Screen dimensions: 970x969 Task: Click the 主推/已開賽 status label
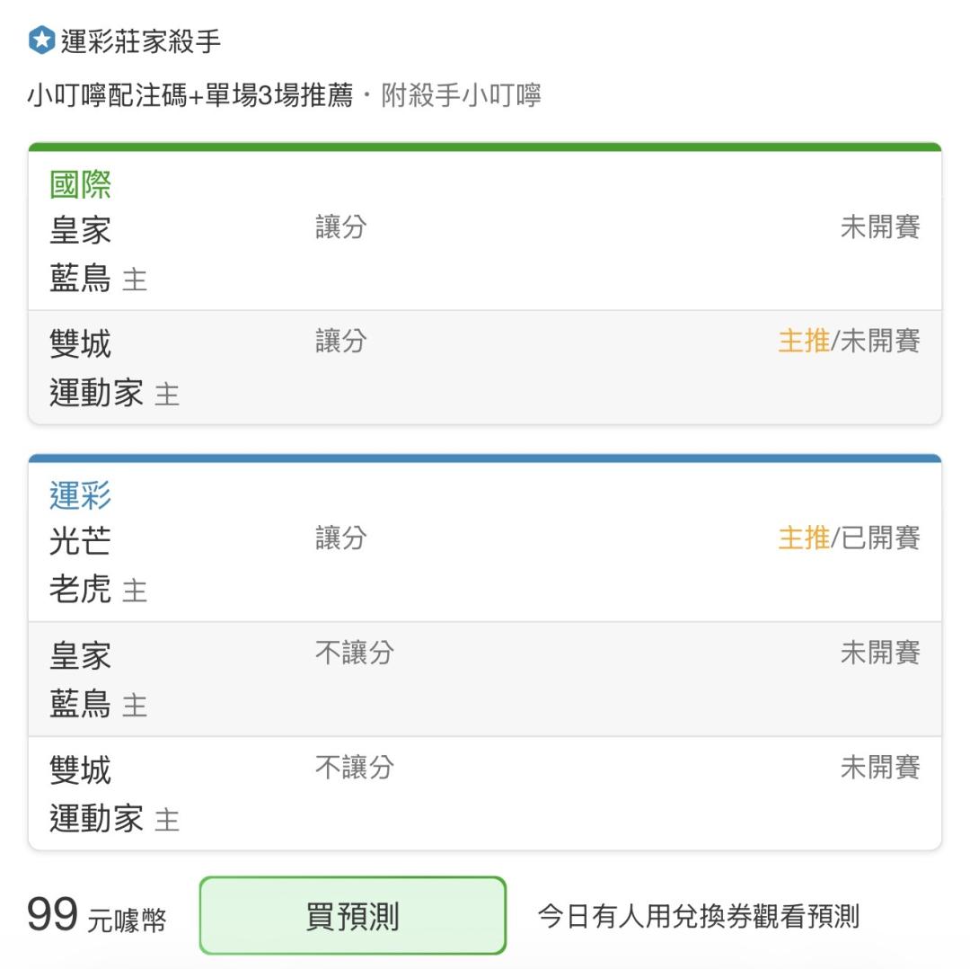[849, 538]
